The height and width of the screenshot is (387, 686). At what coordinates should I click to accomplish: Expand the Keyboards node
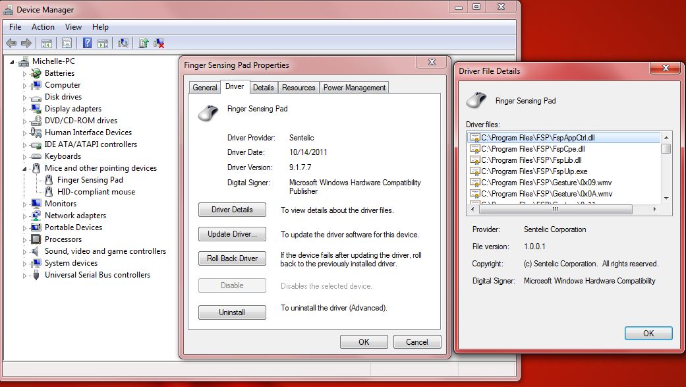[24, 157]
